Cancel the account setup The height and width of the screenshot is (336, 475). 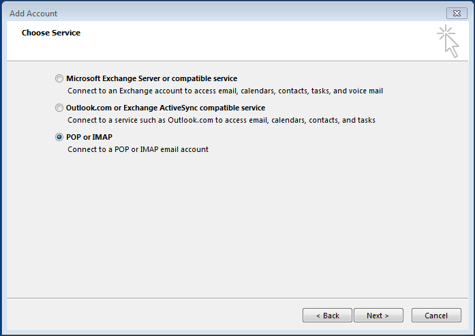click(436, 316)
